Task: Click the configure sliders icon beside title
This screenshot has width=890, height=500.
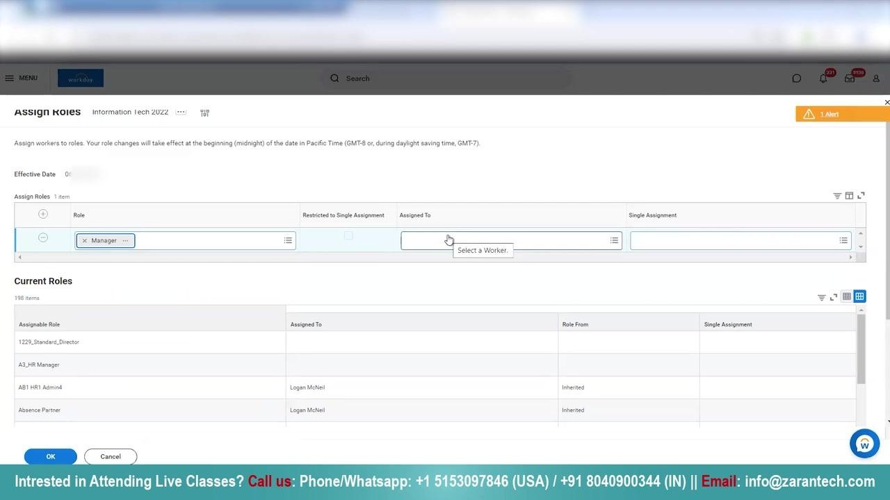Action: [204, 112]
